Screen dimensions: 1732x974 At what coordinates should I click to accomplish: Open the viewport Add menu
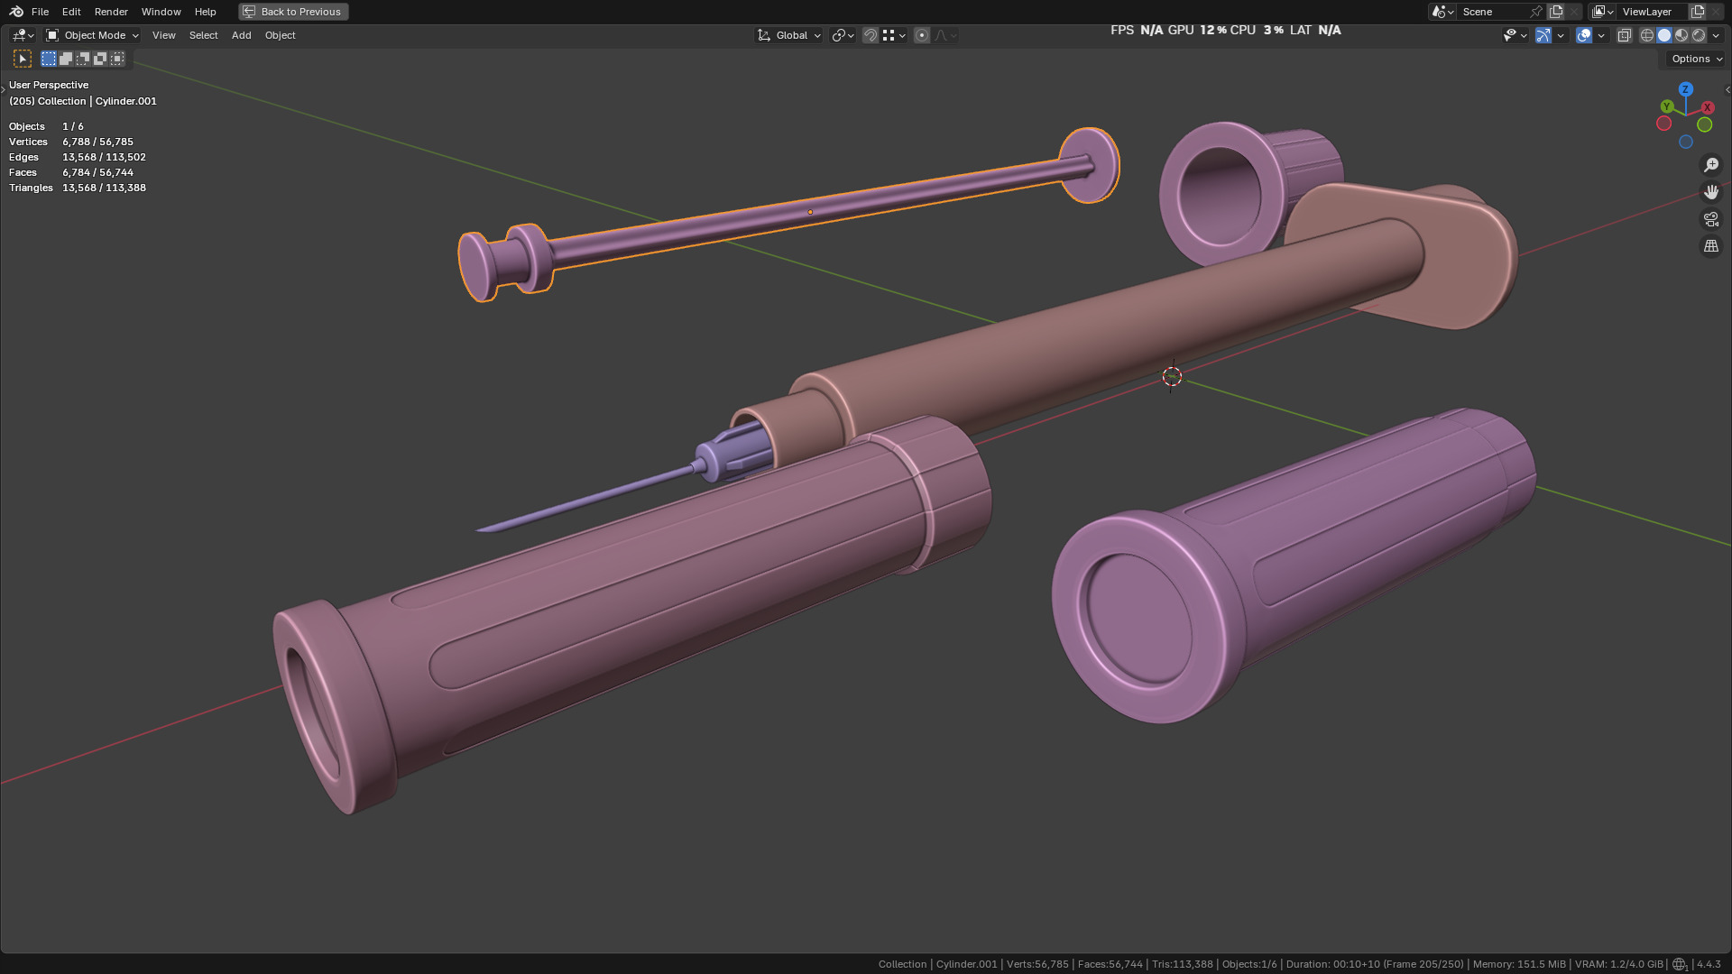241,35
